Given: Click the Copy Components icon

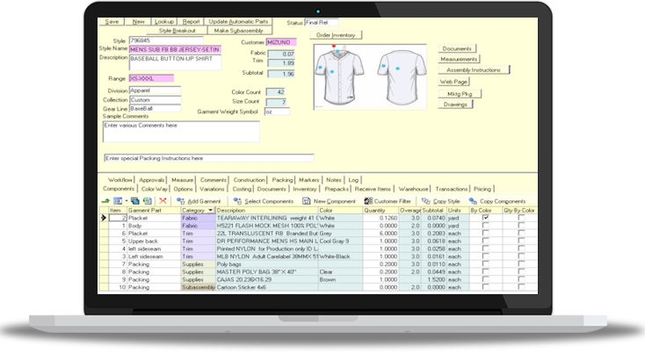Looking at the screenshot, I should (x=473, y=201).
